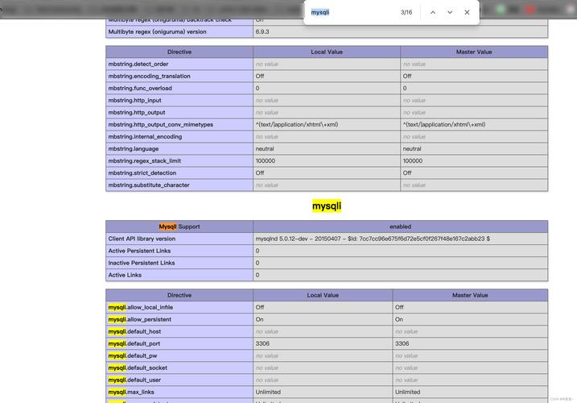Click the yellow mysqli section heading
Viewport: 577px width, 403px height.
pos(327,206)
